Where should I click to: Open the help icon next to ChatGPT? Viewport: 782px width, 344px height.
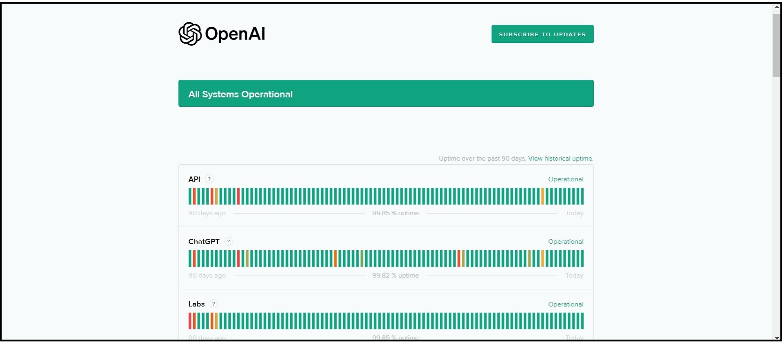click(x=229, y=241)
